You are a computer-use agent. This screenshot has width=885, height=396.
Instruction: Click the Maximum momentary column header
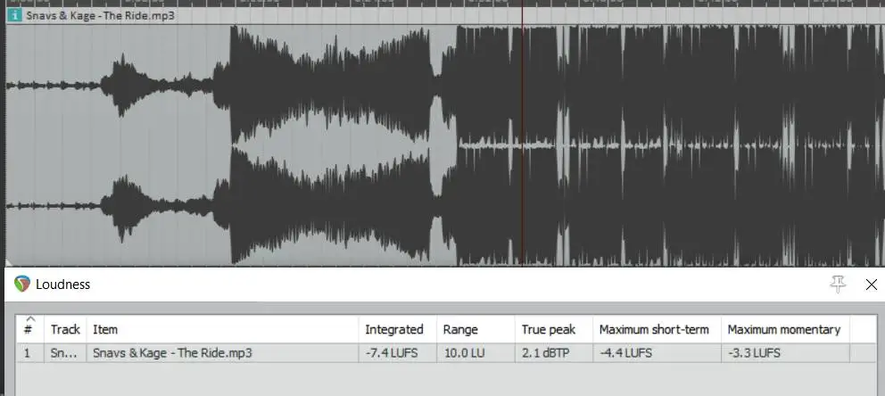[x=783, y=329]
